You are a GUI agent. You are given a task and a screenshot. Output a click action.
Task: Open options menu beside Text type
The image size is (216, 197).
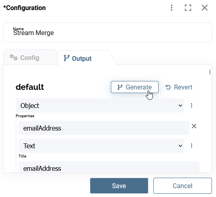point(191,146)
